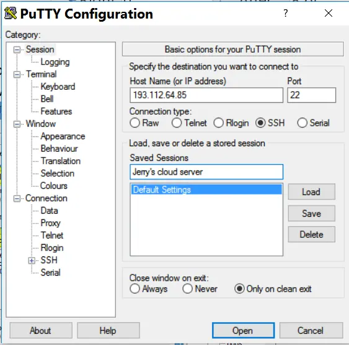Screen dimensions: 349x345
Task: Open the Terminal category
Action: [42, 74]
